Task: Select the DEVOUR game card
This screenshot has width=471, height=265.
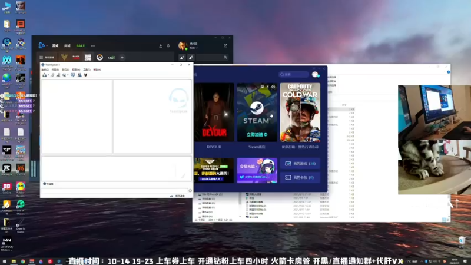Action: 214,112
